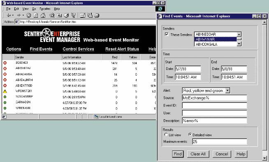Viewport: 269px width, 162px height.
Task: Open the Mail toolbar icon
Action: tap(90, 16)
